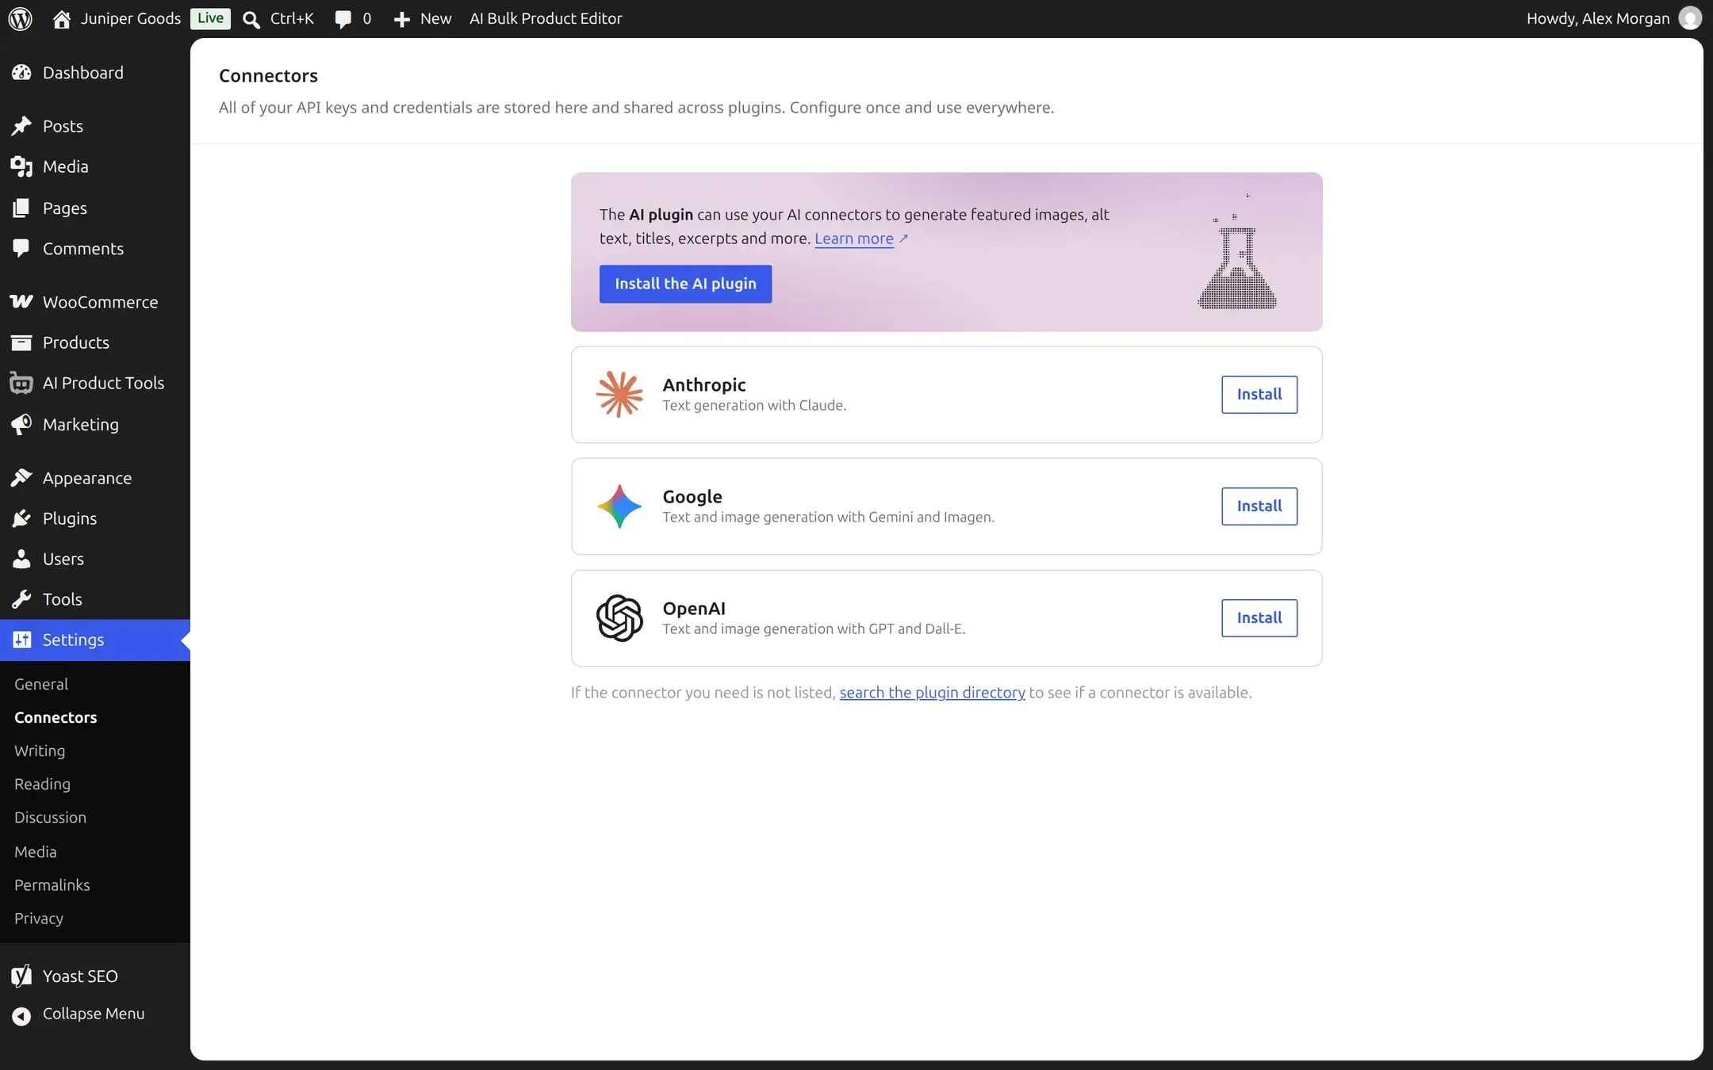The image size is (1713, 1070).
Task: Select Connectors in the Settings submenu
Action: point(56,717)
